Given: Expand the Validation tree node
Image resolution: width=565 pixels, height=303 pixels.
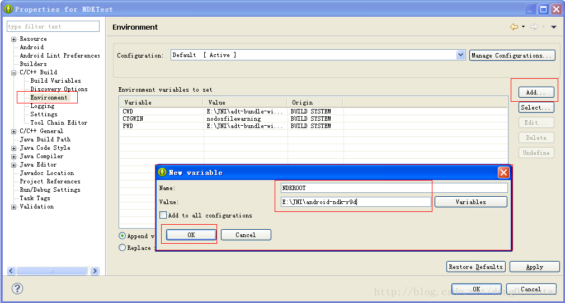Looking at the screenshot, I should [13, 207].
